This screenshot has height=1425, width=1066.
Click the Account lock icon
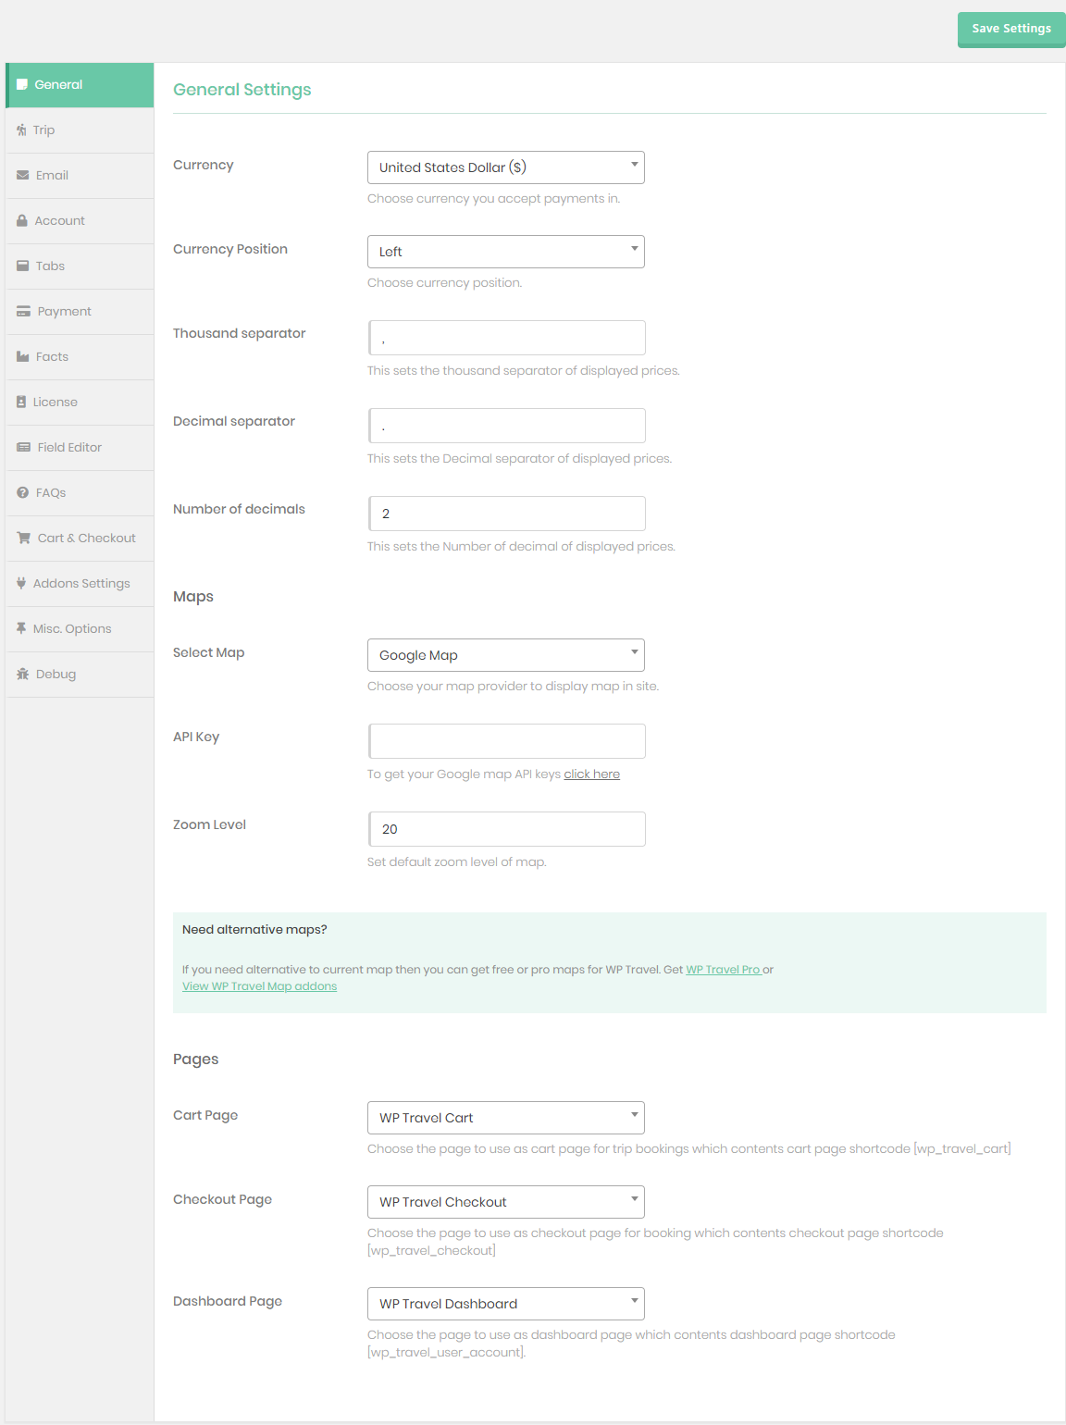coord(22,221)
